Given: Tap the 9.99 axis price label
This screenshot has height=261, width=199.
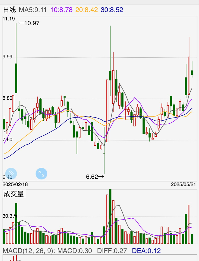Looking at the screenshot, I should [7, 57].
